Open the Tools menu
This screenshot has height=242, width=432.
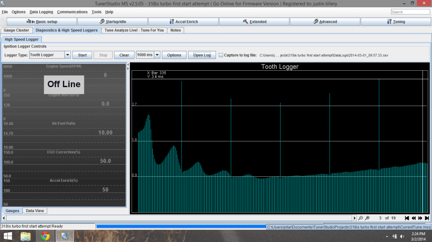97,12
